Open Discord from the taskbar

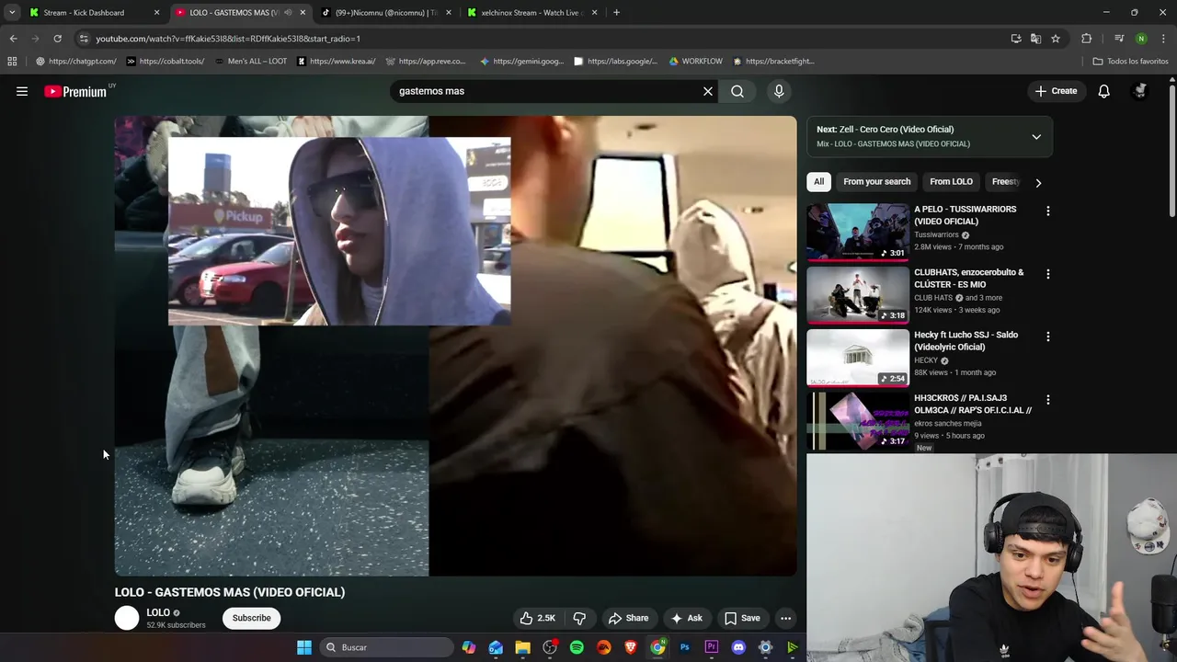coord(738,647)
